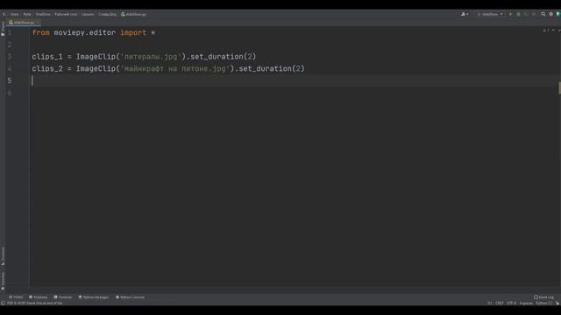Open the Event Log
The height and width of the screenshot is (315, 561).
click(543, 297)
